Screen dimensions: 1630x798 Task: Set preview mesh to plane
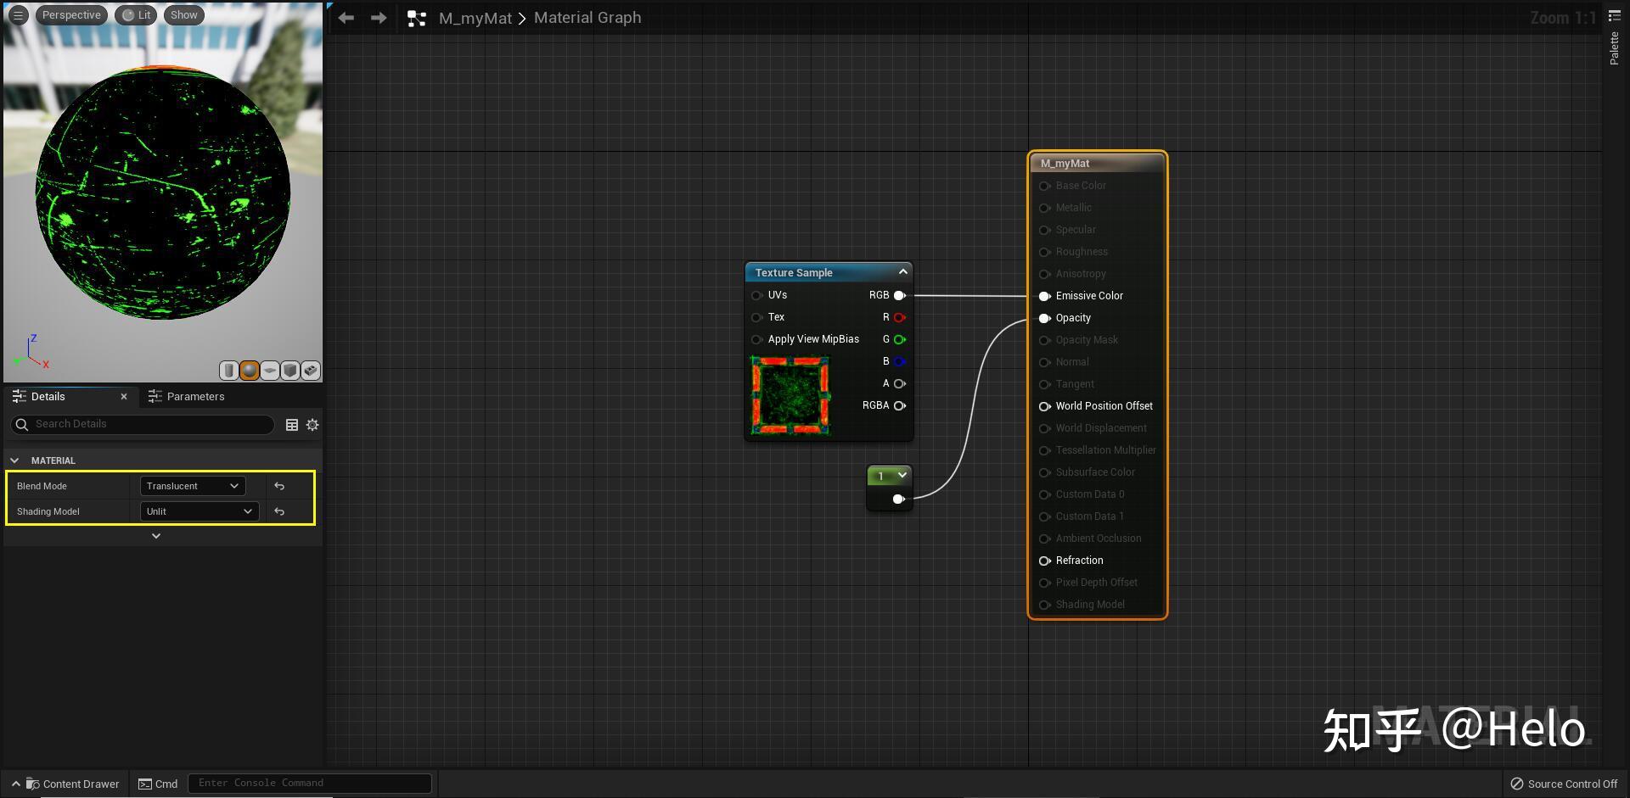[269, 371]
